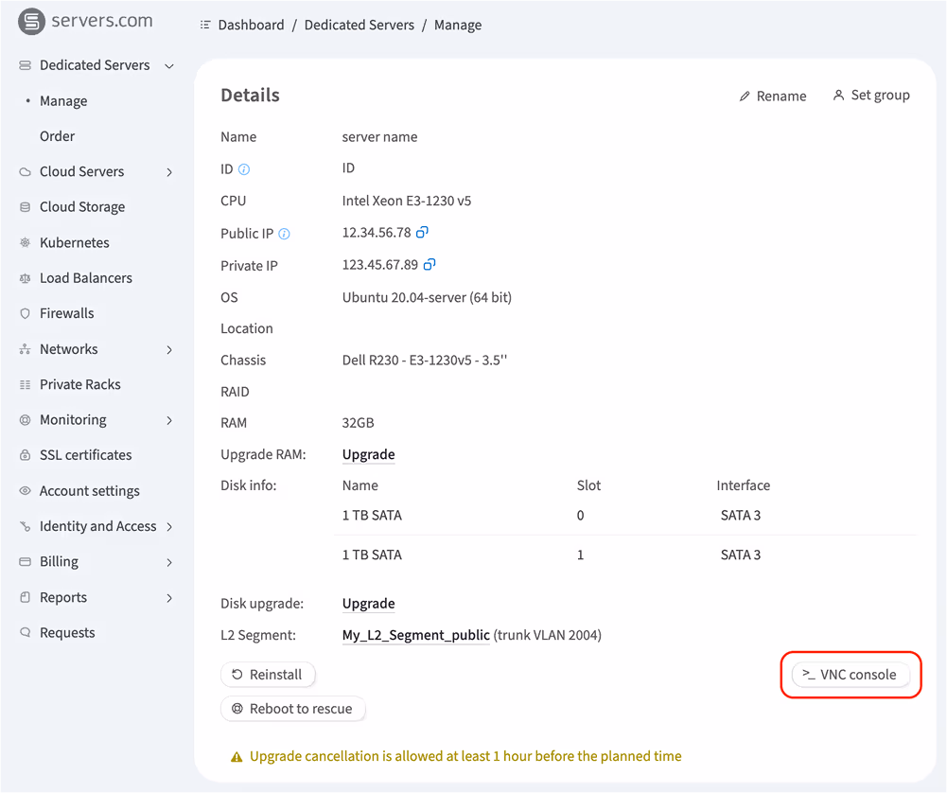This screenshot has height=793, width=947.
Task: Click the Billing card icon
Action: point(25,562)
